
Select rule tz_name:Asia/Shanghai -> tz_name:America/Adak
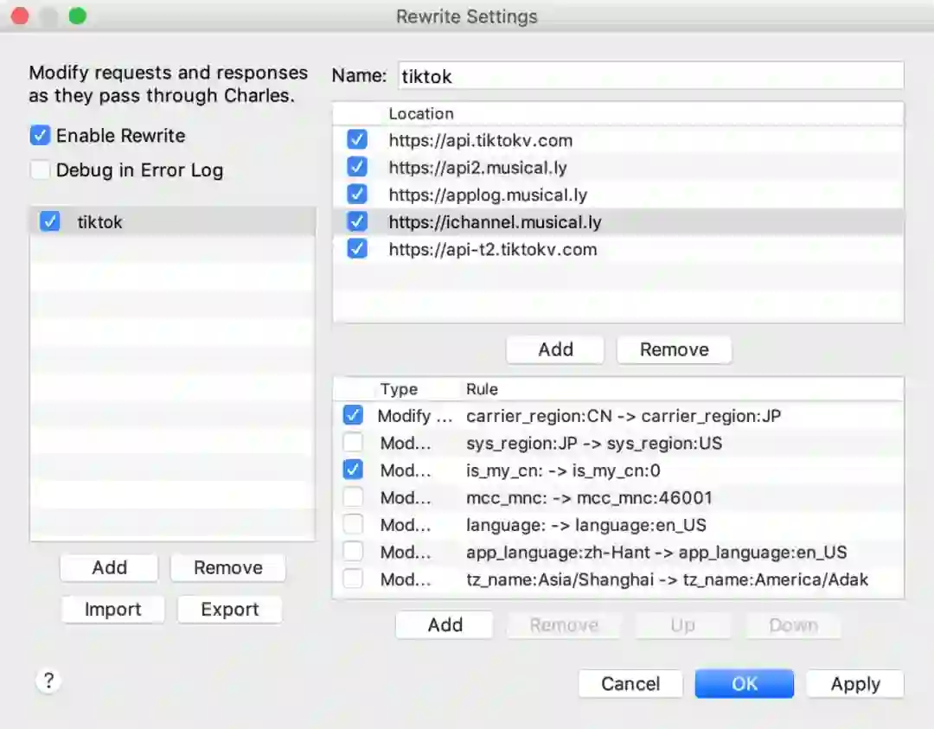coord(667,579)
